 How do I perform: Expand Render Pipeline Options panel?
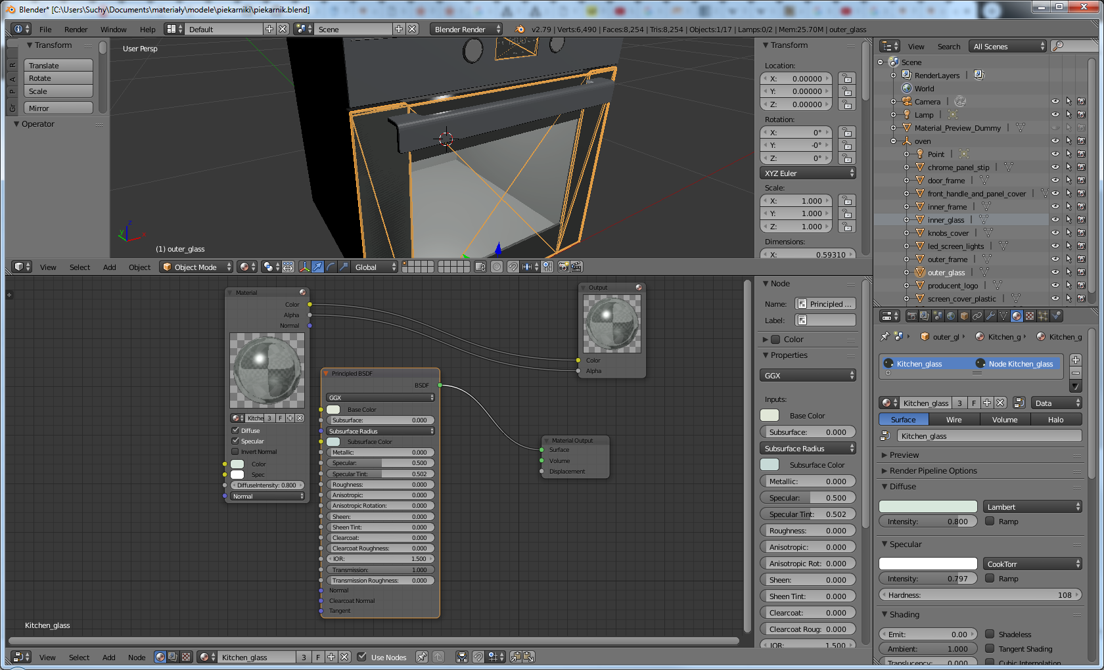click(x=933, y=471)
